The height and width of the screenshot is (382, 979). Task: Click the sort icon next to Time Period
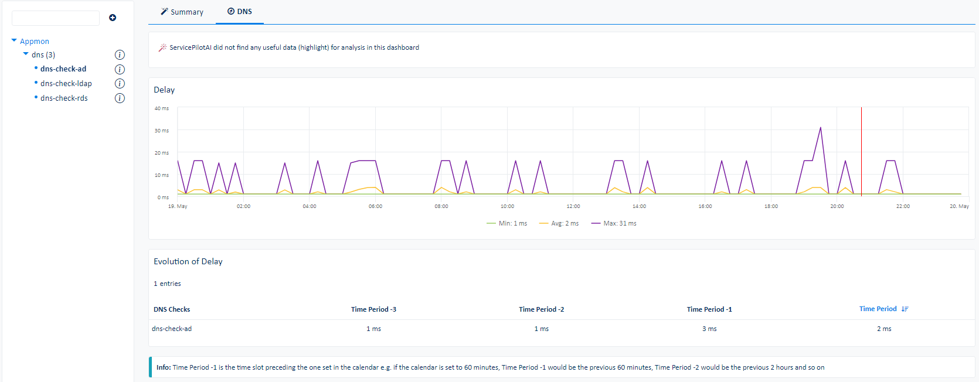[x=905, y=309]
